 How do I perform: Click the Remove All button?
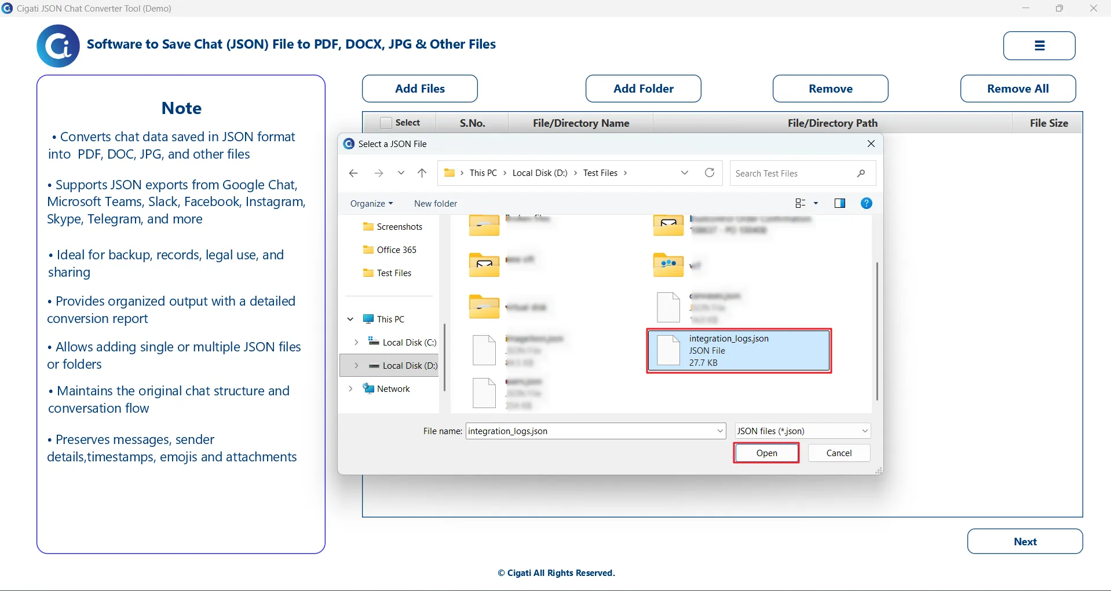[1018, 89]
